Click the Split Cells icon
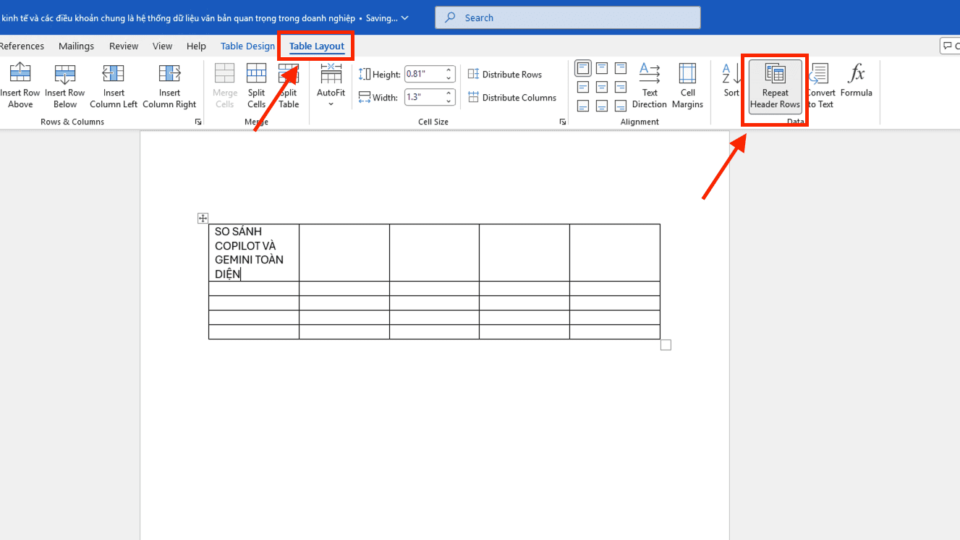 pyautogui.click(x=257, y=73)
